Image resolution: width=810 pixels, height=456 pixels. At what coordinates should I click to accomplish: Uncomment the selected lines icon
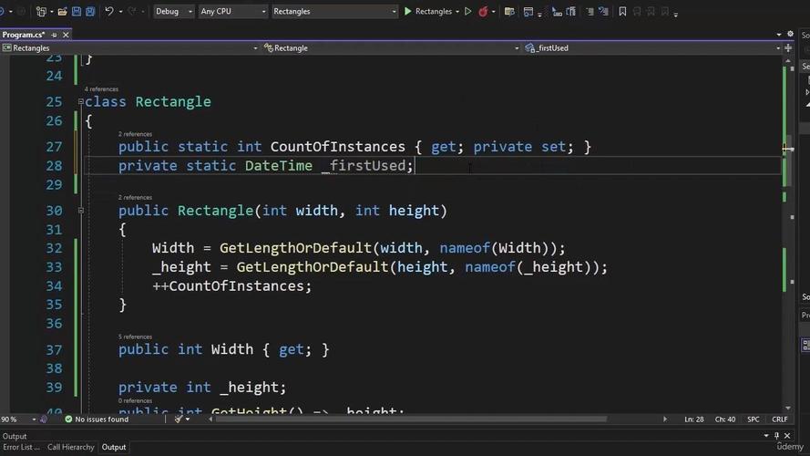[x=603, y=11]
